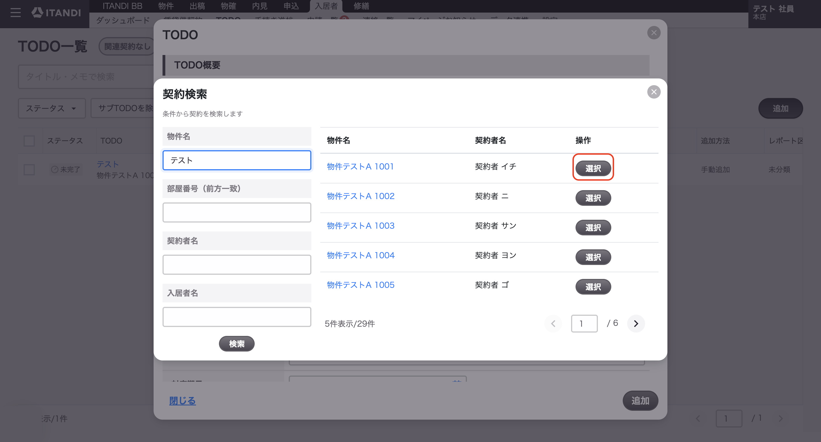This screenshot has width=821, height=442.
Task: Open the ダッシュボード menu item
Action: [x=123, y=20]
